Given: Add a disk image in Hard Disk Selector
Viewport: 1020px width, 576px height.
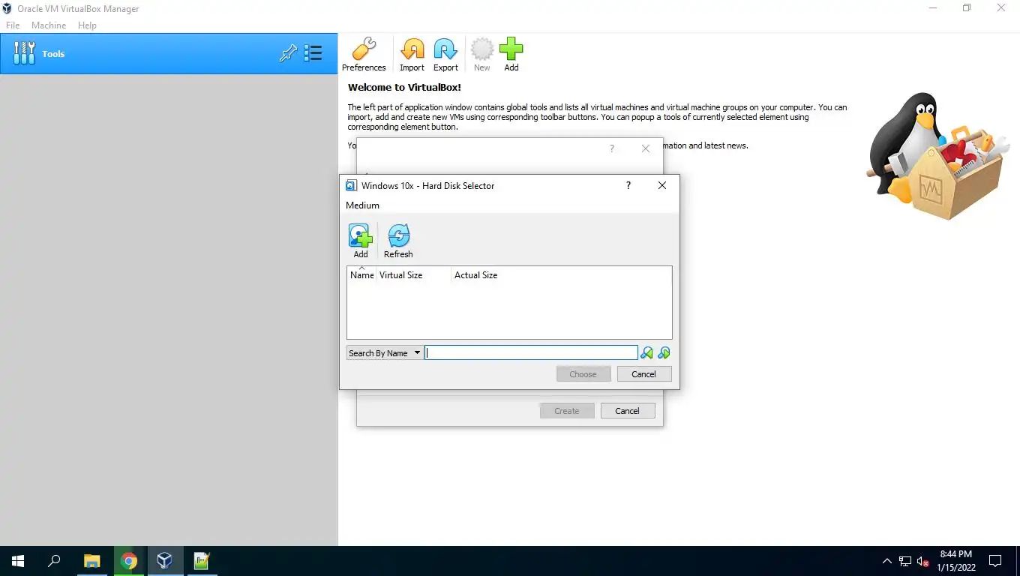Looking at the screenshot, I should coord(361,241).
